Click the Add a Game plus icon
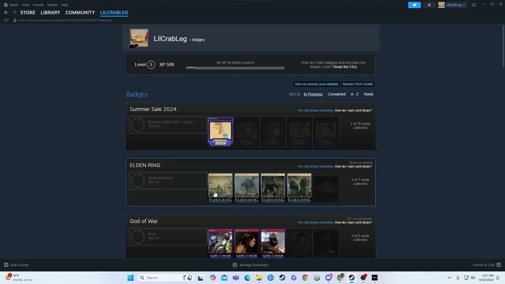505x284 pixels. coord(6,265)
